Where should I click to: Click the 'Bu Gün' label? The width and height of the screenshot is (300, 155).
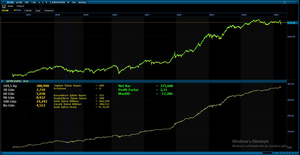click(x=8, y=105)
